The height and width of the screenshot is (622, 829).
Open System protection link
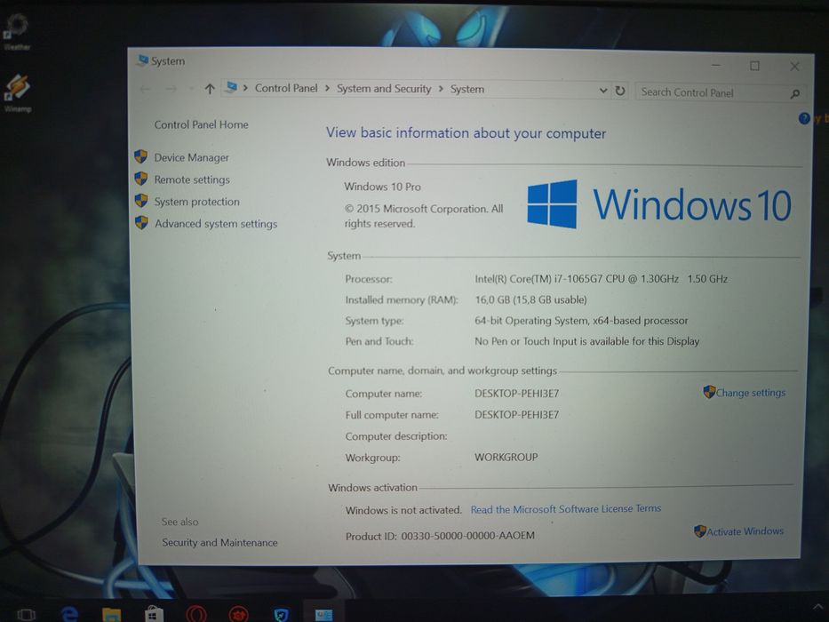[196, 202]
